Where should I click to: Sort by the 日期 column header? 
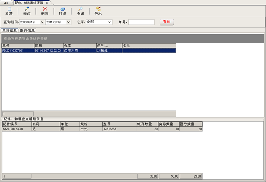coord(48,46)
